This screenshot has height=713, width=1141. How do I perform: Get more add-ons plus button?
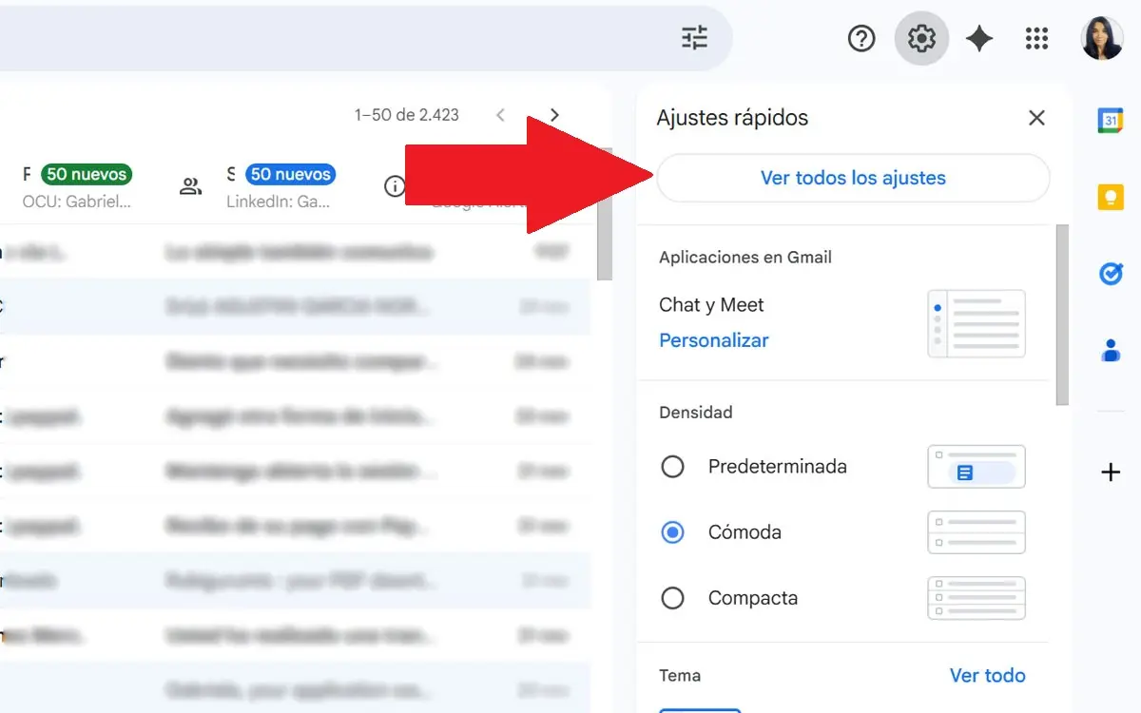point(1111,472)
